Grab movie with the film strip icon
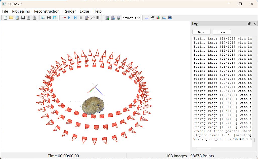 pos(170,18)
